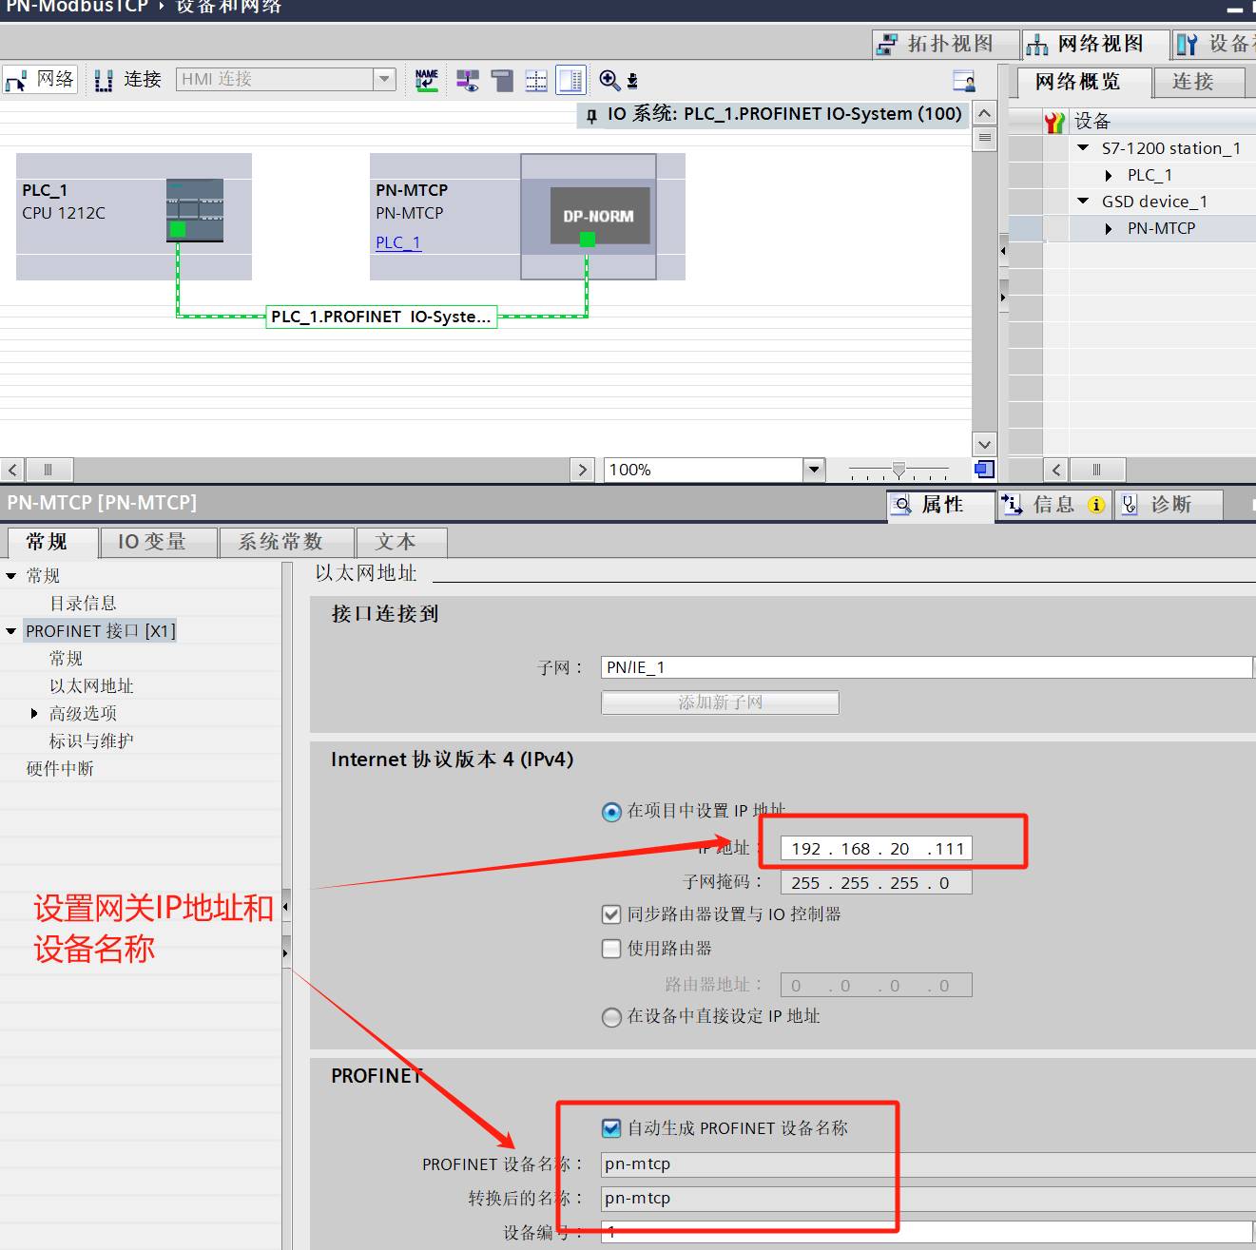Click the show overview navigation icon near zoom slider
Viewport: 1256px width, 1250px height.
pos(985,469)
